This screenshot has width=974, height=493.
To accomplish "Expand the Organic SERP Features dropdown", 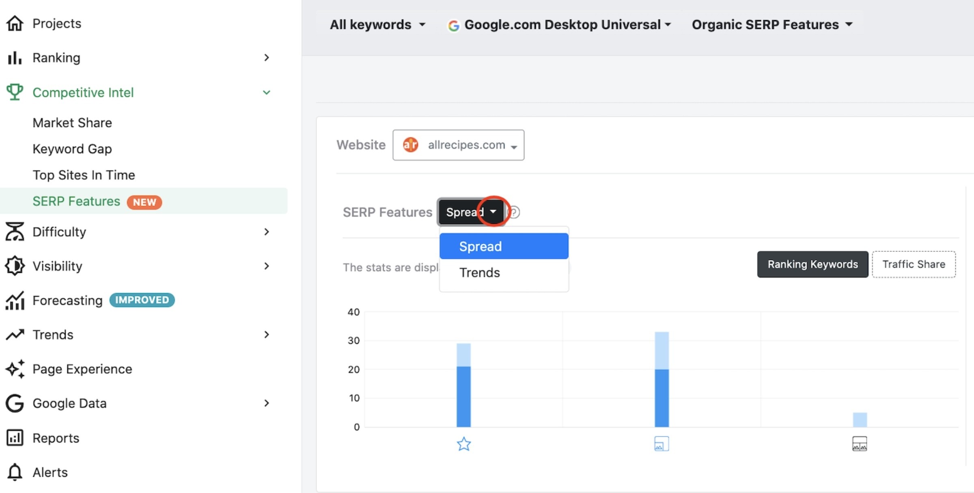I will click(x=772, y=25).
